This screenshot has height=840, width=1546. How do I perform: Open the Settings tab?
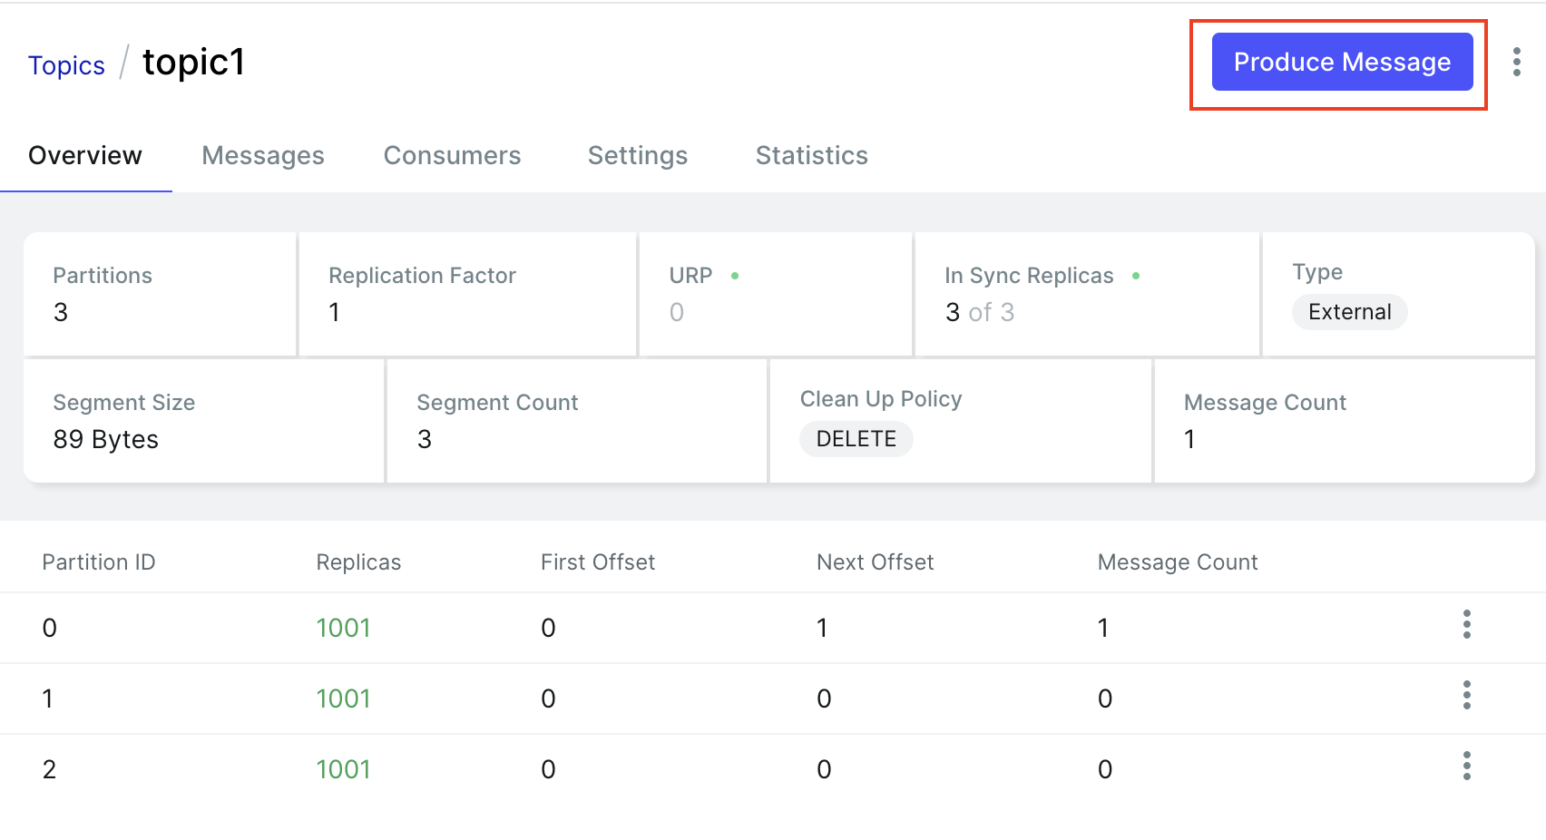coord(638,155)
